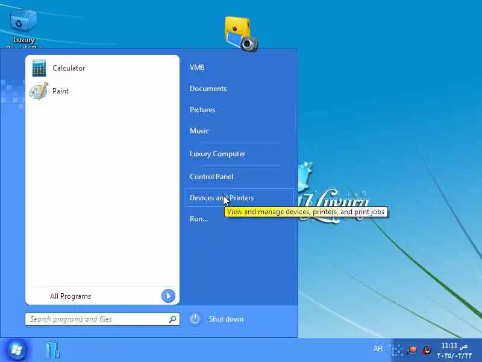Click the Calculator program name
This screenshot has width=482, height=362.
pyautogui.click(x=69, y=68)
